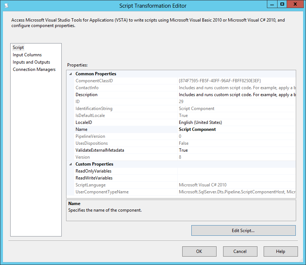The width and height of the screenshot is (306, 265).
Task: Select the Script page in the sidebar
Action: 18,47
